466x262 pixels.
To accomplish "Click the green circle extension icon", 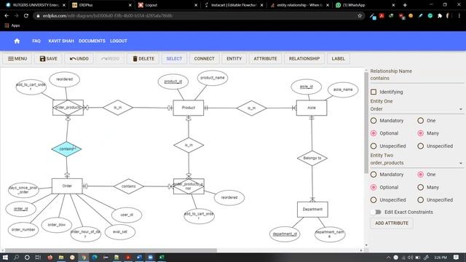I will pos(430,16).
